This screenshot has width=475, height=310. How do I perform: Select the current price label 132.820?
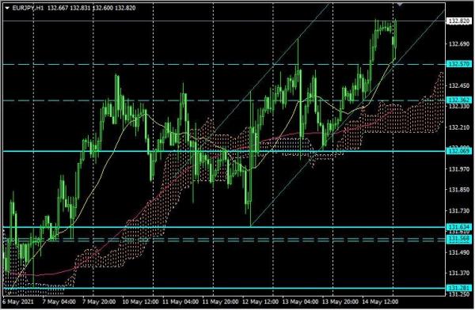[x=459, y=21]
